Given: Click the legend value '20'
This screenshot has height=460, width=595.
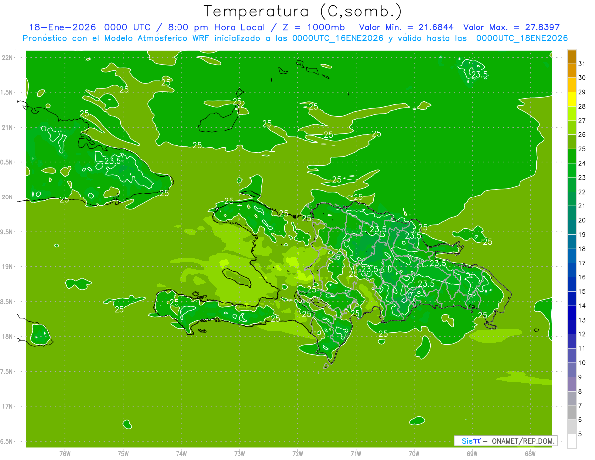Looking at the screenshot, I should (582, 220).
